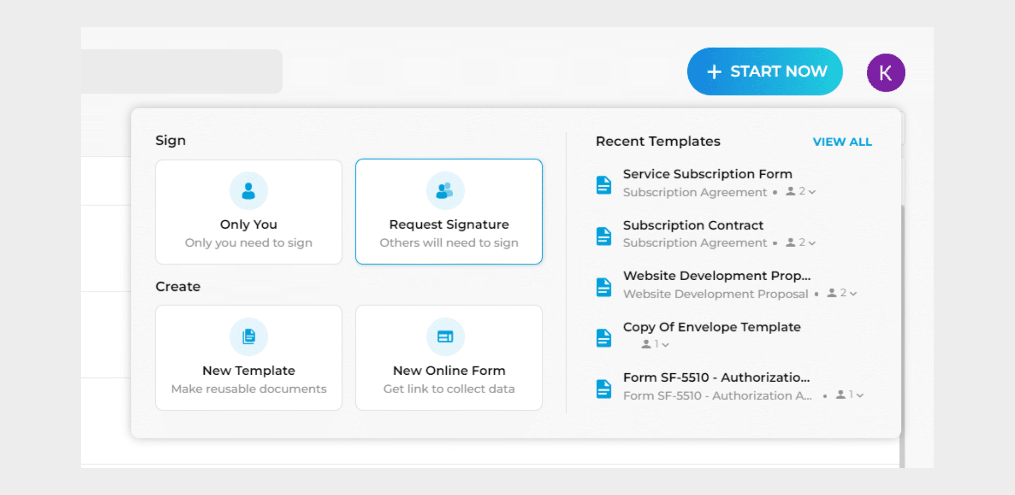The width and height of the screenshot is (1015, 495).
Task: Open the Form SF-5510 Authorization template
Action: click(716, 378)
